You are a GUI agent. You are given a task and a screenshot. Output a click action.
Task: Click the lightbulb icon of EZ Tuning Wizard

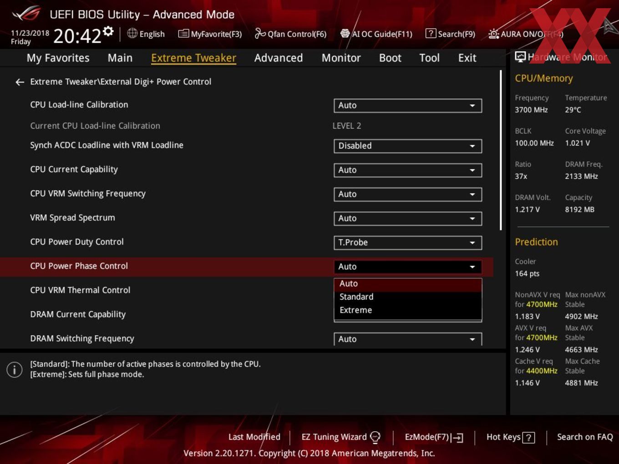coord(375,437)
